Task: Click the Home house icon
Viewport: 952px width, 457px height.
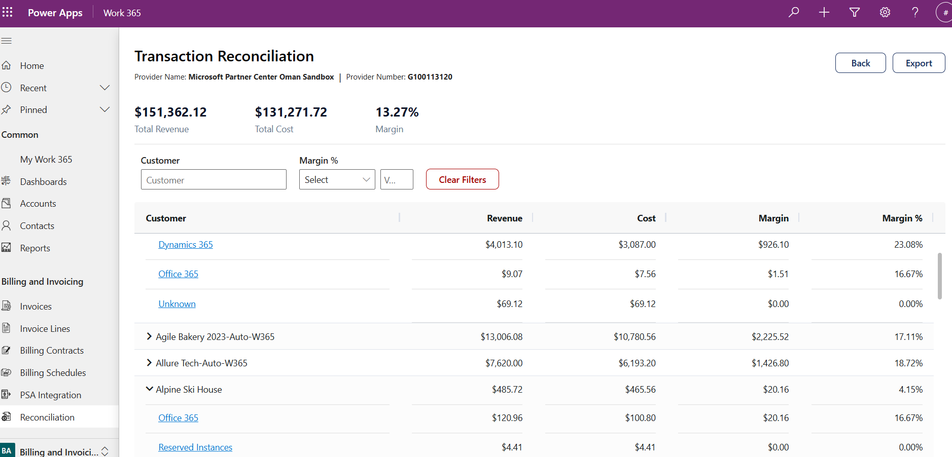Action: click(7, 65)
